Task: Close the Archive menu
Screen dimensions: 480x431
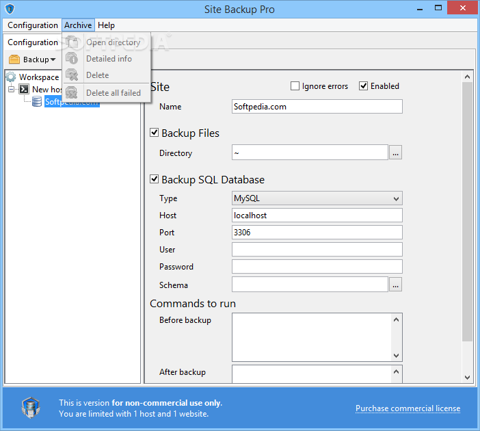Action: [78, 25]
